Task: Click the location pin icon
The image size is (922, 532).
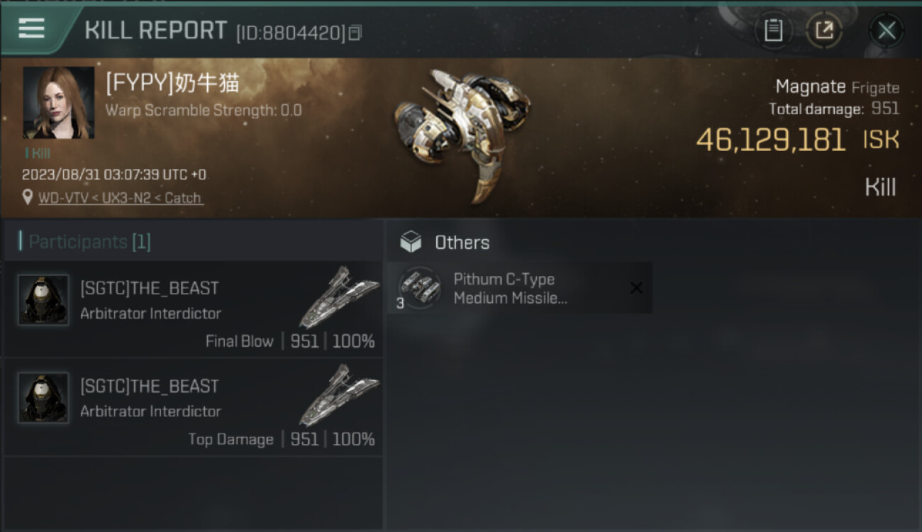Action: coord(28,198)
